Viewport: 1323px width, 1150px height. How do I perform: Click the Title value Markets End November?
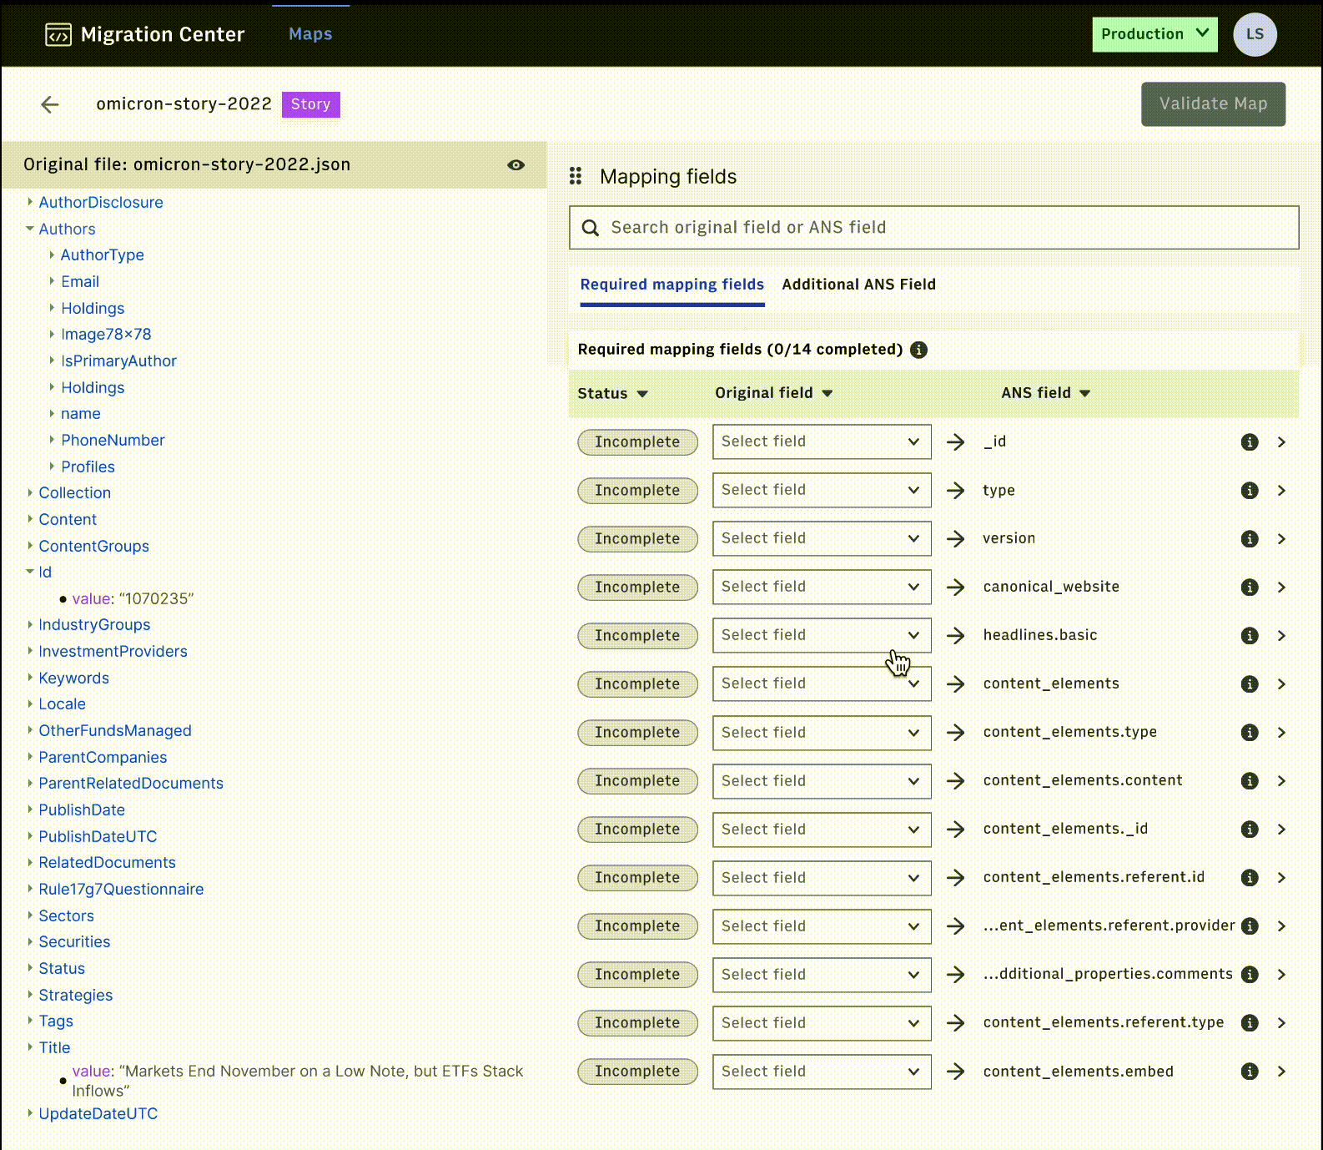pos(298,1081)
